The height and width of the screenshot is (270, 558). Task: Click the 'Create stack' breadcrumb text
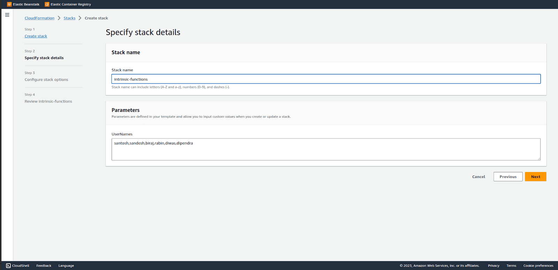point(96,18)
